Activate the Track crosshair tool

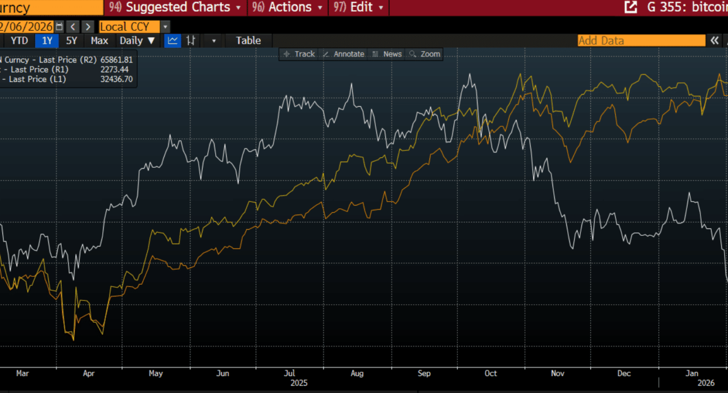pyautogui.click(x=299, y=54)
